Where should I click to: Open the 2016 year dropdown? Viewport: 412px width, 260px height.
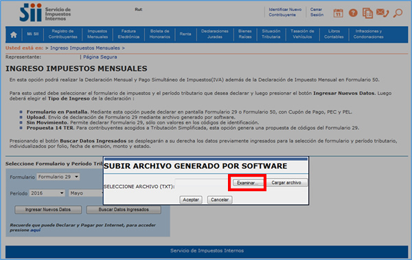(47, 193)
